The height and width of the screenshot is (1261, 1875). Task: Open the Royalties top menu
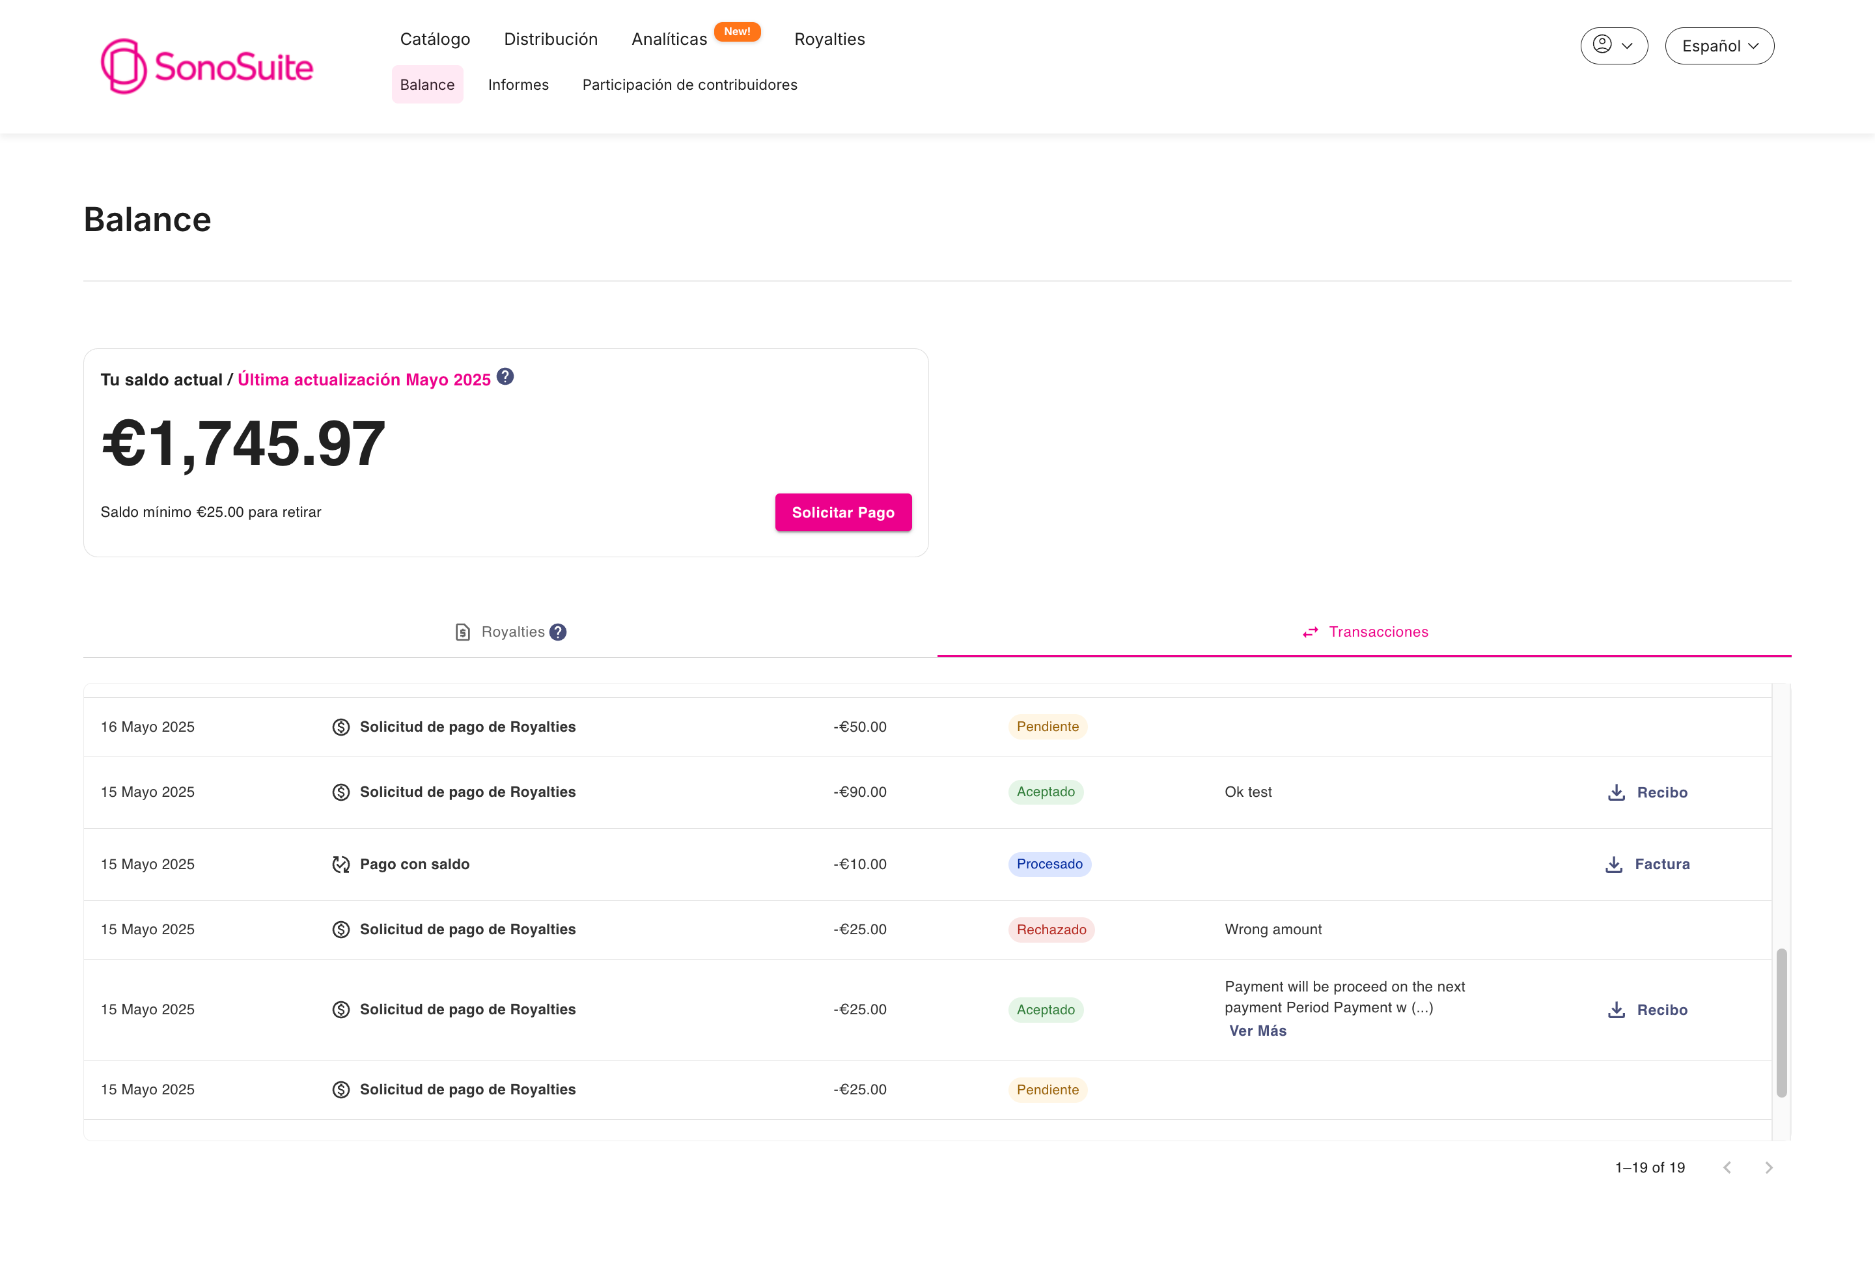(829, 38)
